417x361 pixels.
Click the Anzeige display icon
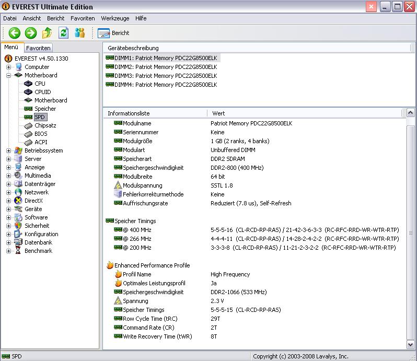click(18, 167)
